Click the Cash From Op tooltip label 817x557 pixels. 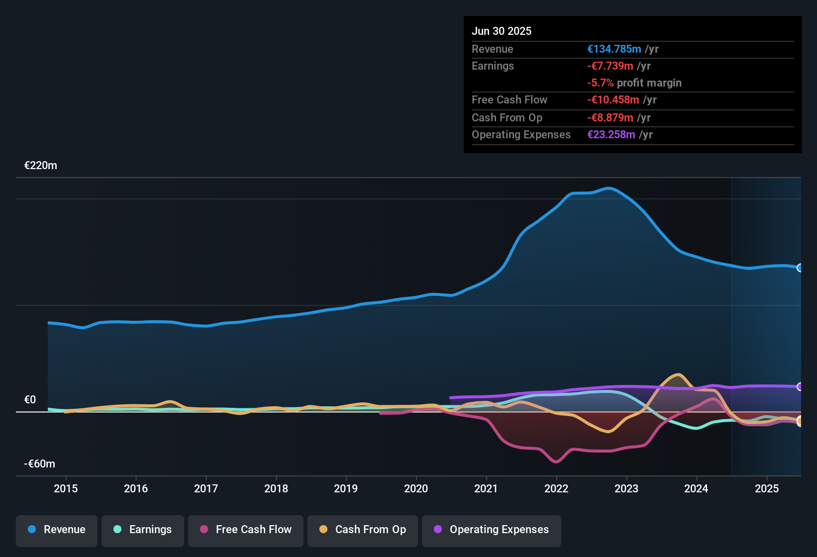(507, 117)
